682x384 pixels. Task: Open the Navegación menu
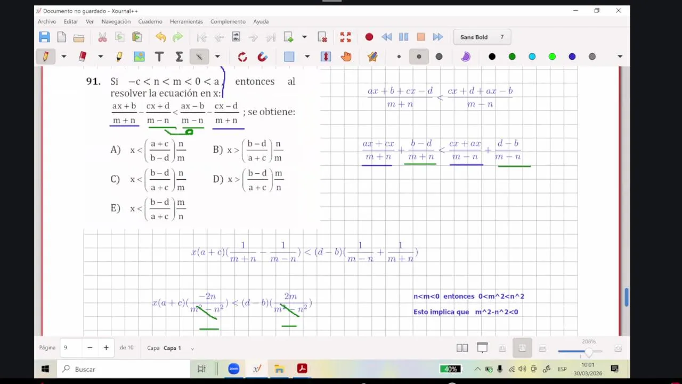116,21
